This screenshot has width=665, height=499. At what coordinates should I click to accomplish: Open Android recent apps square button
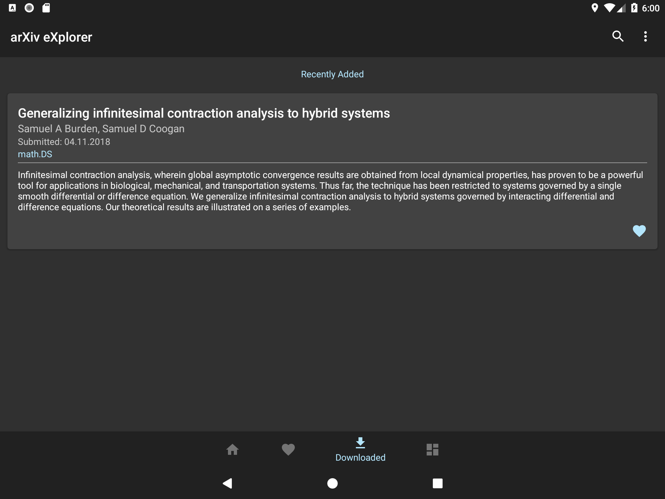coord(437,483)
